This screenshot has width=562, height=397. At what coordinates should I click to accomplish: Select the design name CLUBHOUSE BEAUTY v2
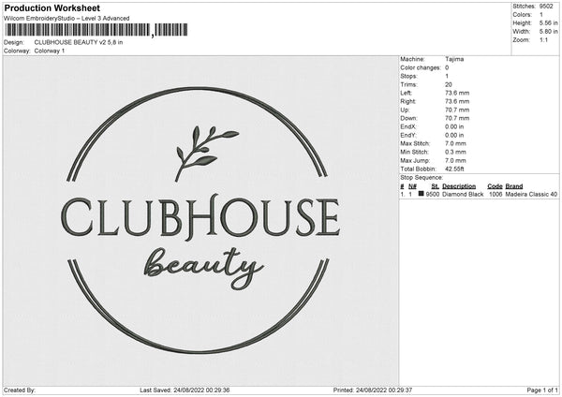pos(79,42)
